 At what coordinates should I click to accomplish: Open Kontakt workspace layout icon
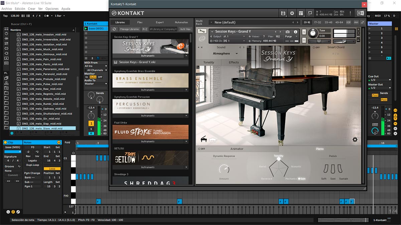pos(301,13)
